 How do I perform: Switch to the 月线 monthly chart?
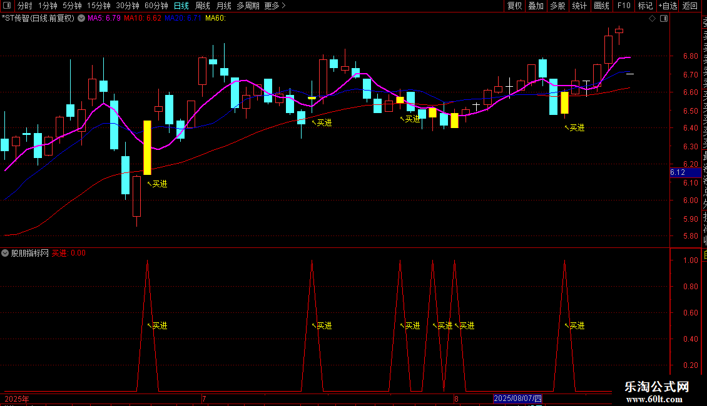click(223, 6)
